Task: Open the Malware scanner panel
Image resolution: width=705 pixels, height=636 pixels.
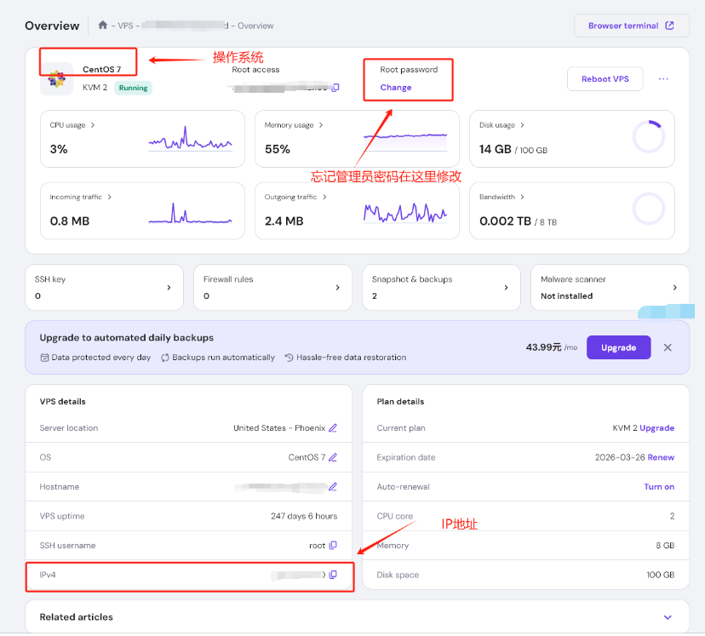Action: pos(610,288)
